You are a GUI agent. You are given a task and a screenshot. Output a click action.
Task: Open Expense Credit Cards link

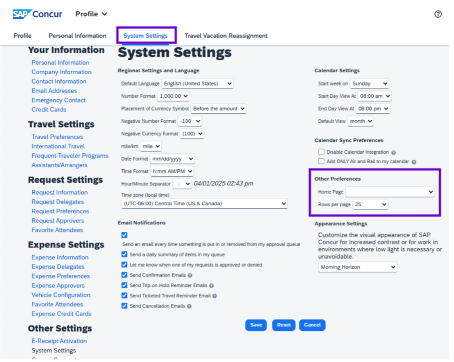click(61, 314)
